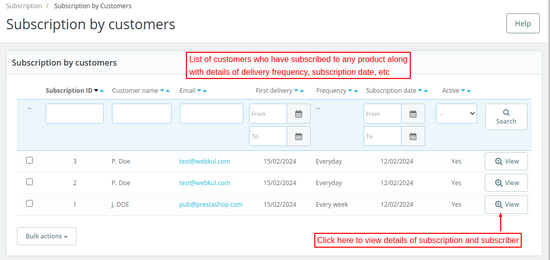
Task: Open calendar for Subscription date To field
Action: (x=413, y=136)
